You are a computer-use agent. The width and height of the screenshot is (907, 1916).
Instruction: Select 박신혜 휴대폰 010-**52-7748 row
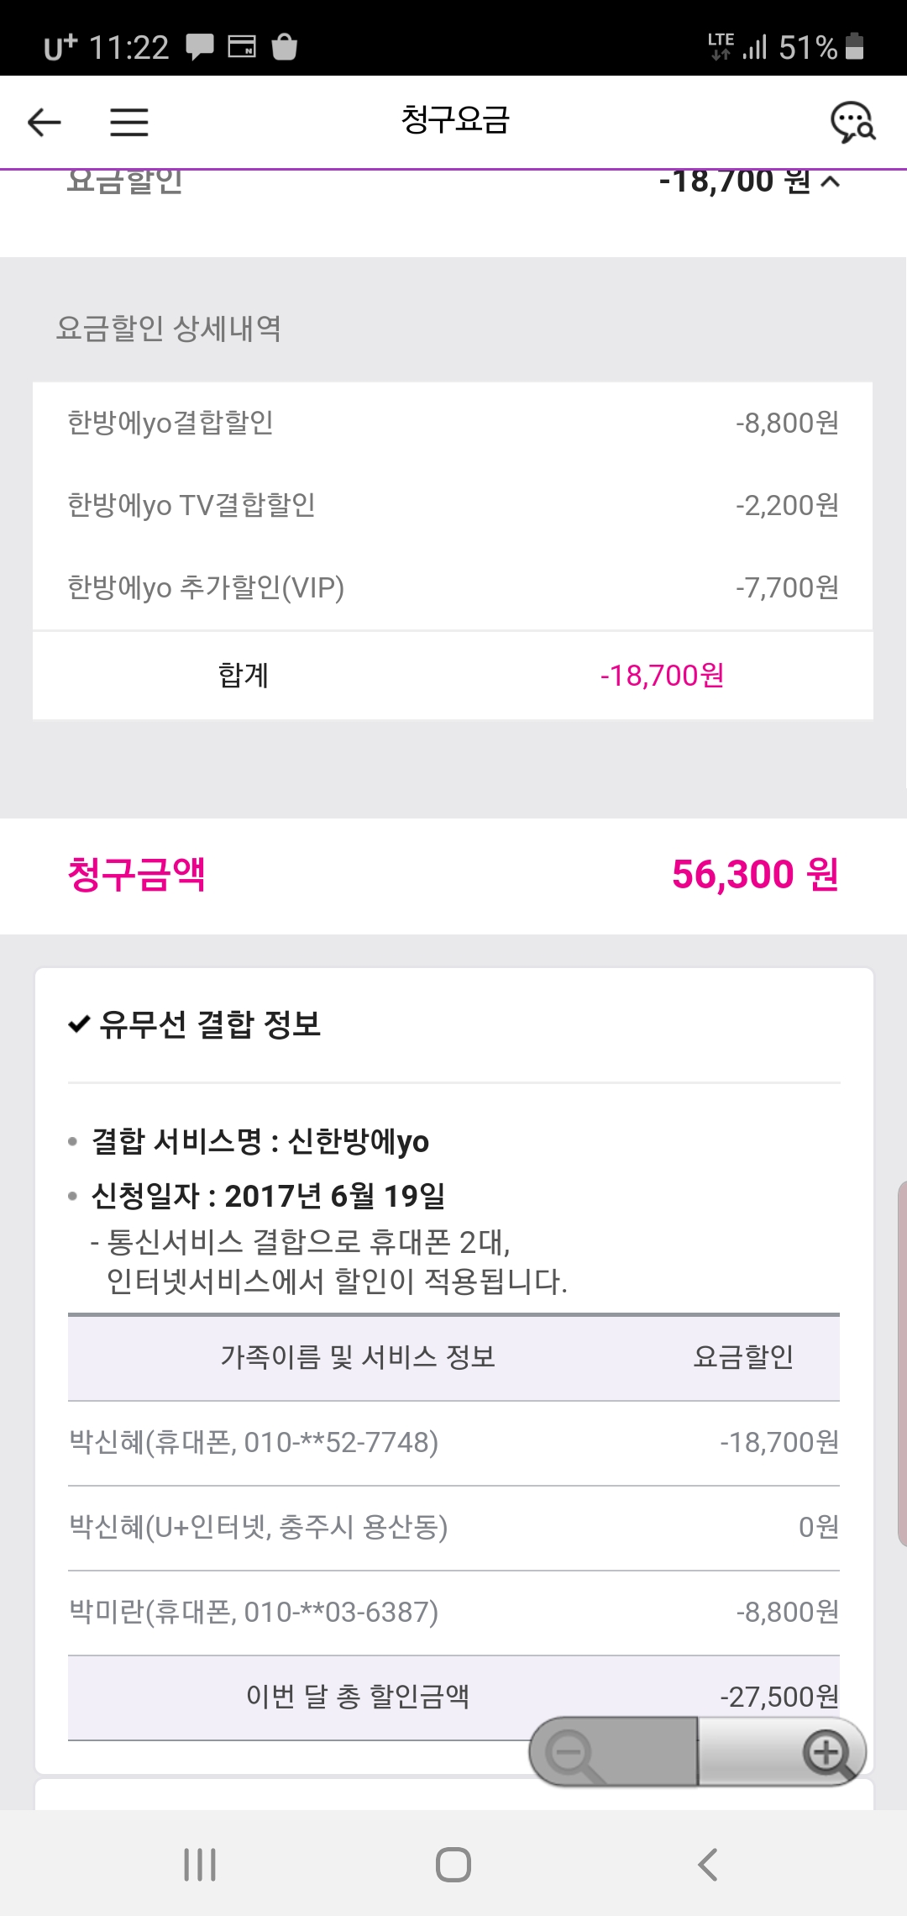pyautogui.click(x=453, y=1443)
